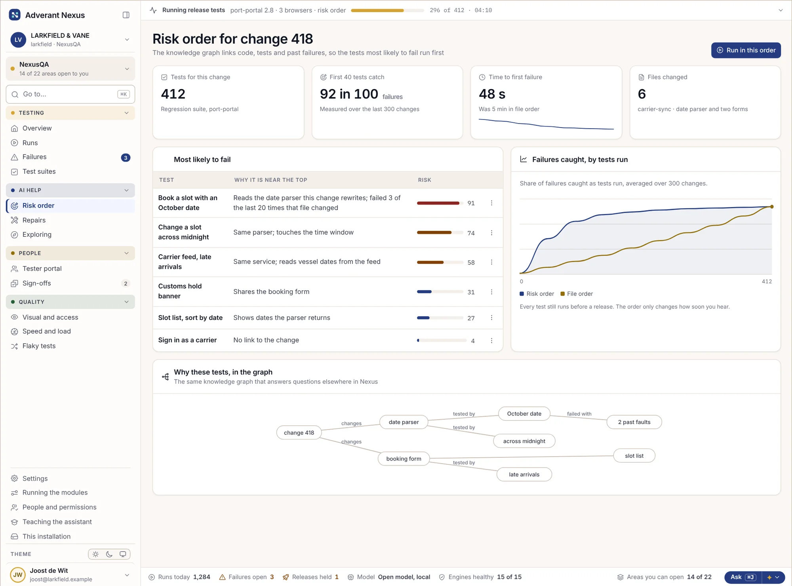Expand the Larkfield & Vane organization switcher
Image resolution: width=792 pixels, height=586 pixels.
click(x=70, y=40)
